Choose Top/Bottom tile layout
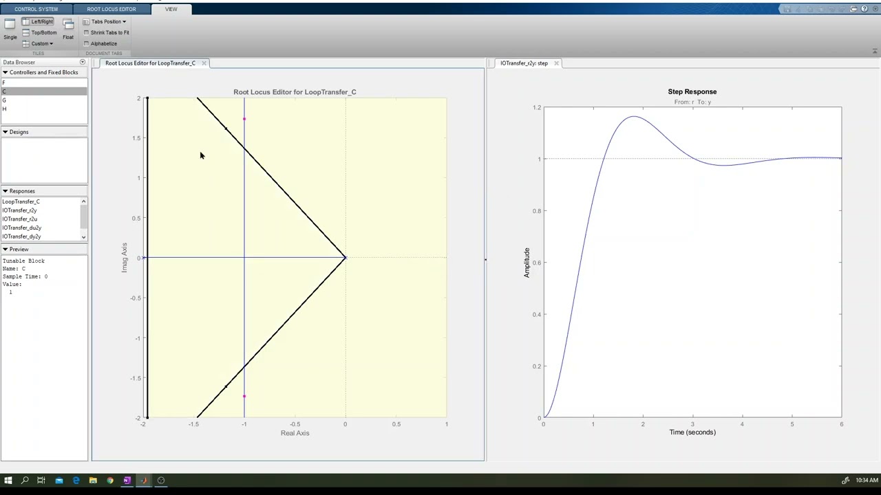881x495 pixels. [x=39, y=32]
